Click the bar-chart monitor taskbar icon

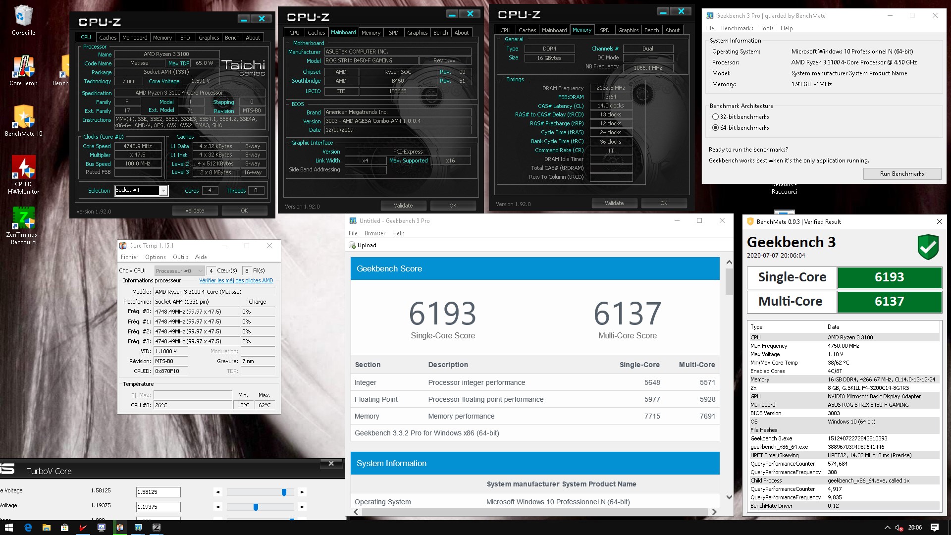pos(138,528)
